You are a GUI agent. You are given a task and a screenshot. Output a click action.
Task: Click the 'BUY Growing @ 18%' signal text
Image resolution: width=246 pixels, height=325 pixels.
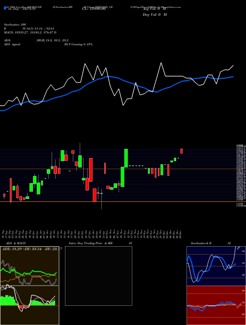79,44
